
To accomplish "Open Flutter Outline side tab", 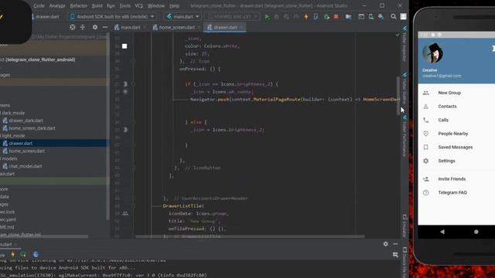I will (x=405, y=88).
